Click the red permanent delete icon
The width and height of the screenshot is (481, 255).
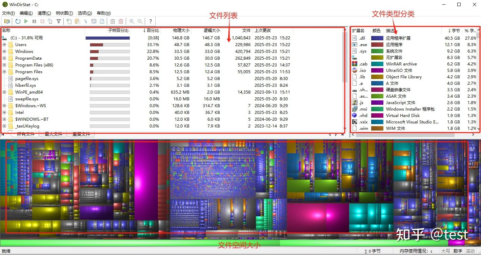pos(121,21)
